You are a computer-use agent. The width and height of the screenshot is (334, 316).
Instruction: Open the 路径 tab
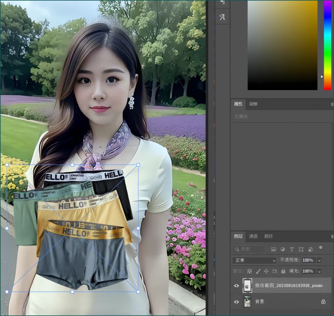[269, 236]
